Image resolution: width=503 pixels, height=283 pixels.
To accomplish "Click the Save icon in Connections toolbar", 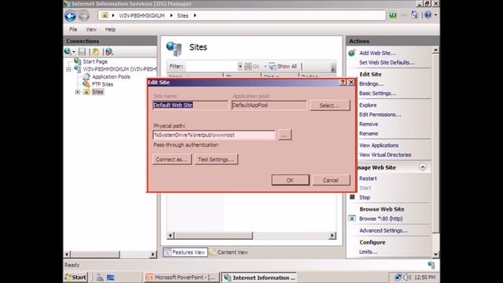I will (82, 51).
